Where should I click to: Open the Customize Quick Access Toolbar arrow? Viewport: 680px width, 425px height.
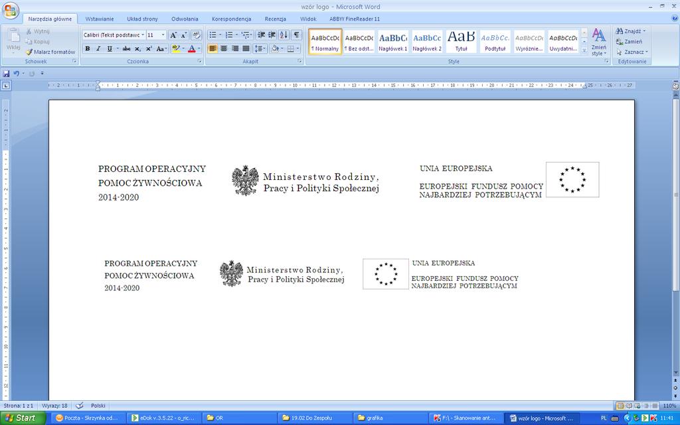pos(42,74)
